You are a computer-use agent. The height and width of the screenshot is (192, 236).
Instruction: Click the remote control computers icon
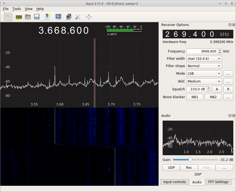click(69, 17)
